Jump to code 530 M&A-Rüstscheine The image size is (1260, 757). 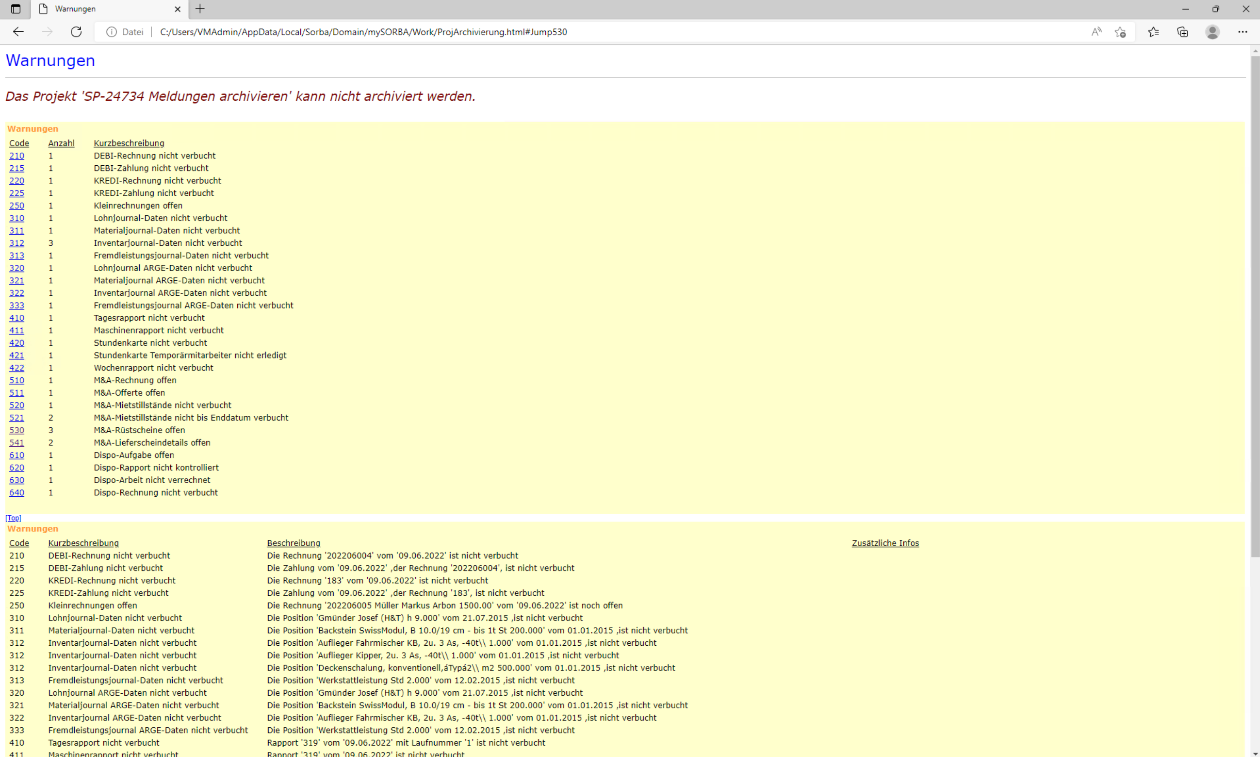[x=16, y=430]
